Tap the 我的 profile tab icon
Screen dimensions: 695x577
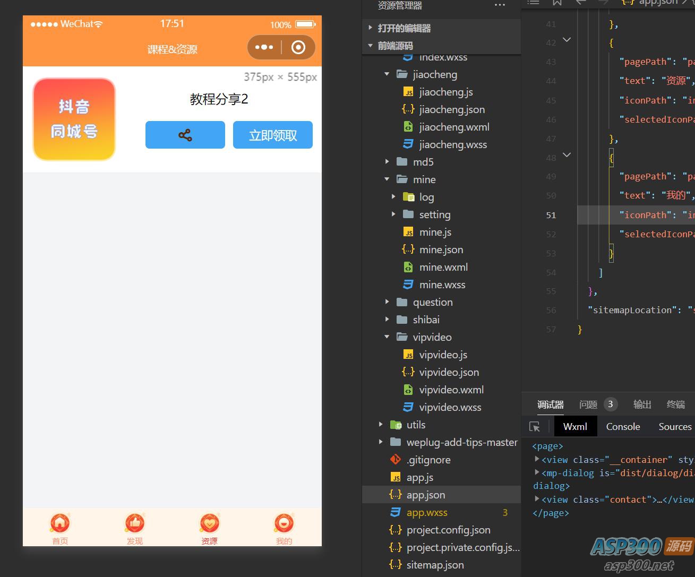[x=284, y=524]
